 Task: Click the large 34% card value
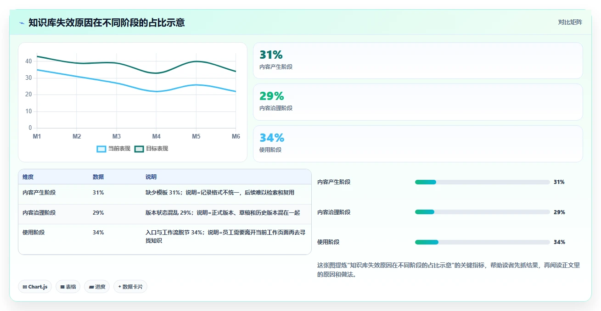[x=272, y=138]
